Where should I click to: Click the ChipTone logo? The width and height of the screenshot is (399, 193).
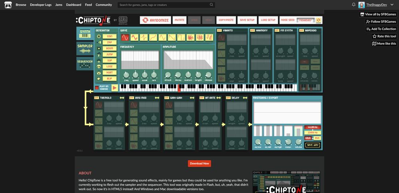pyautogui.click(x=93, y=20)
